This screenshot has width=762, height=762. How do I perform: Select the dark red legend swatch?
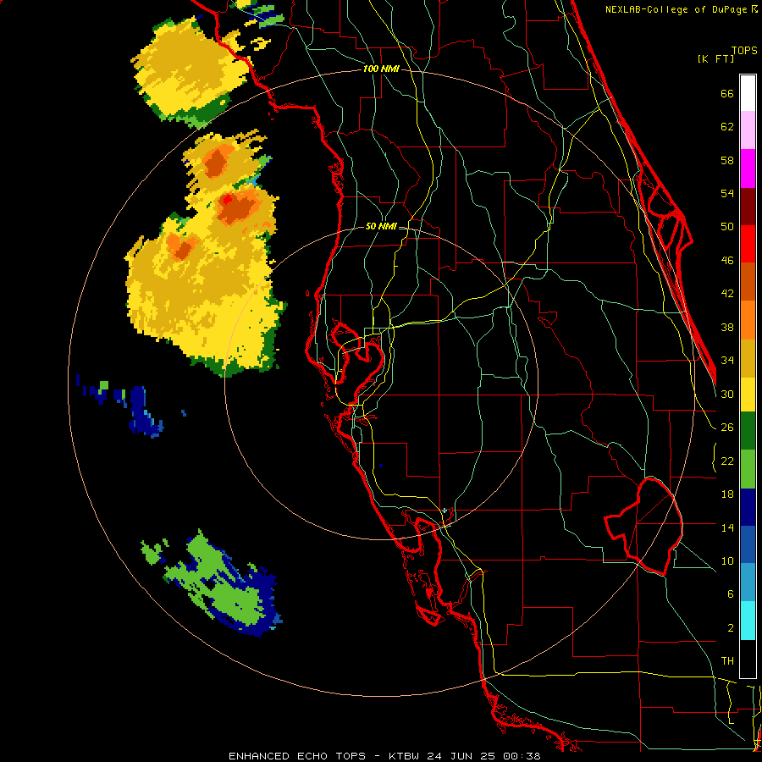click(748, 207)
